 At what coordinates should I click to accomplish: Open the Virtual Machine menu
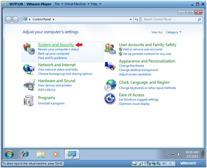77,4
